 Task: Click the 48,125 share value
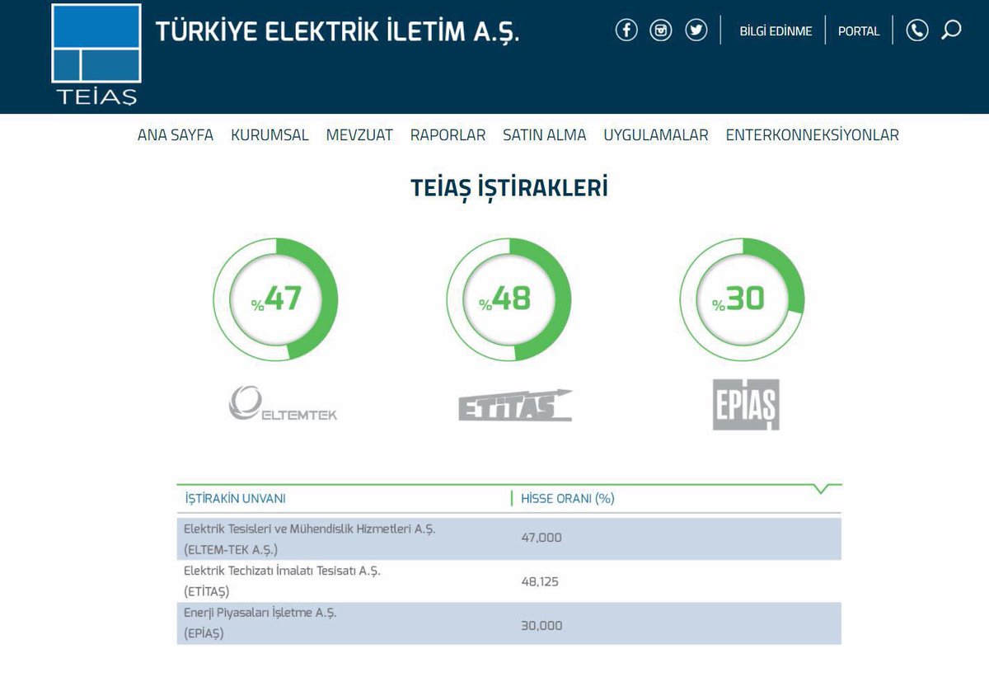tap(540, 582)
